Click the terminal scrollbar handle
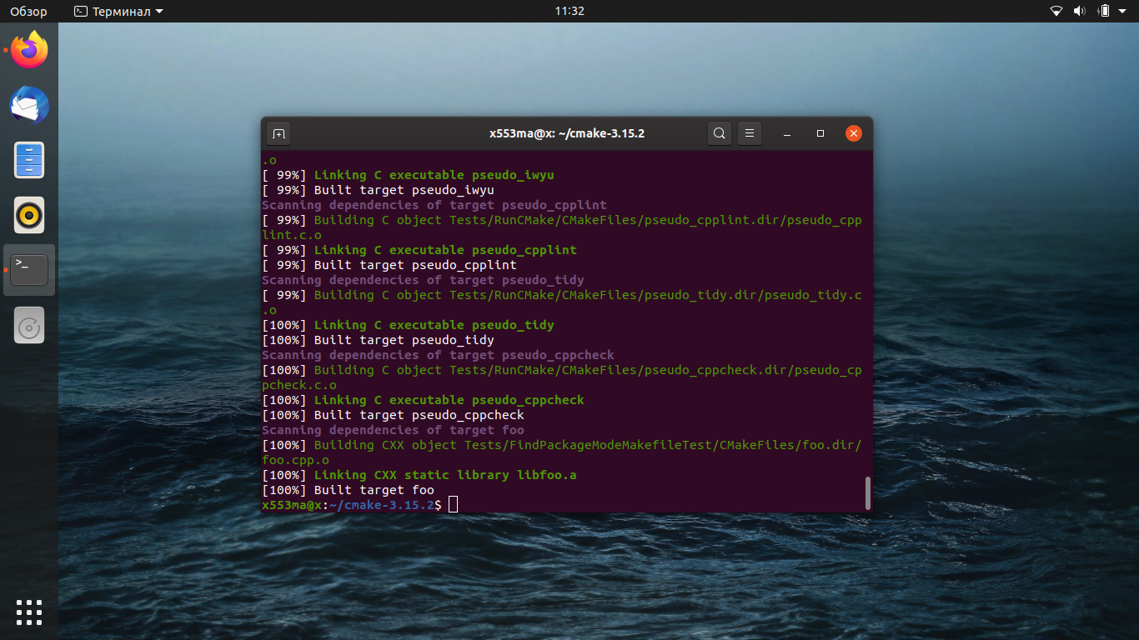This screenshot has height=640, width=1139. coord(868,493)
